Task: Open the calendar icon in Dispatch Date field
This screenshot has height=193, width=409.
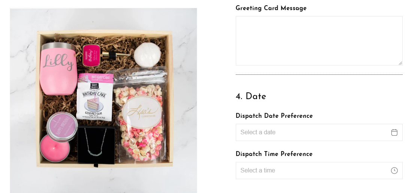Action: click(394, 132)
